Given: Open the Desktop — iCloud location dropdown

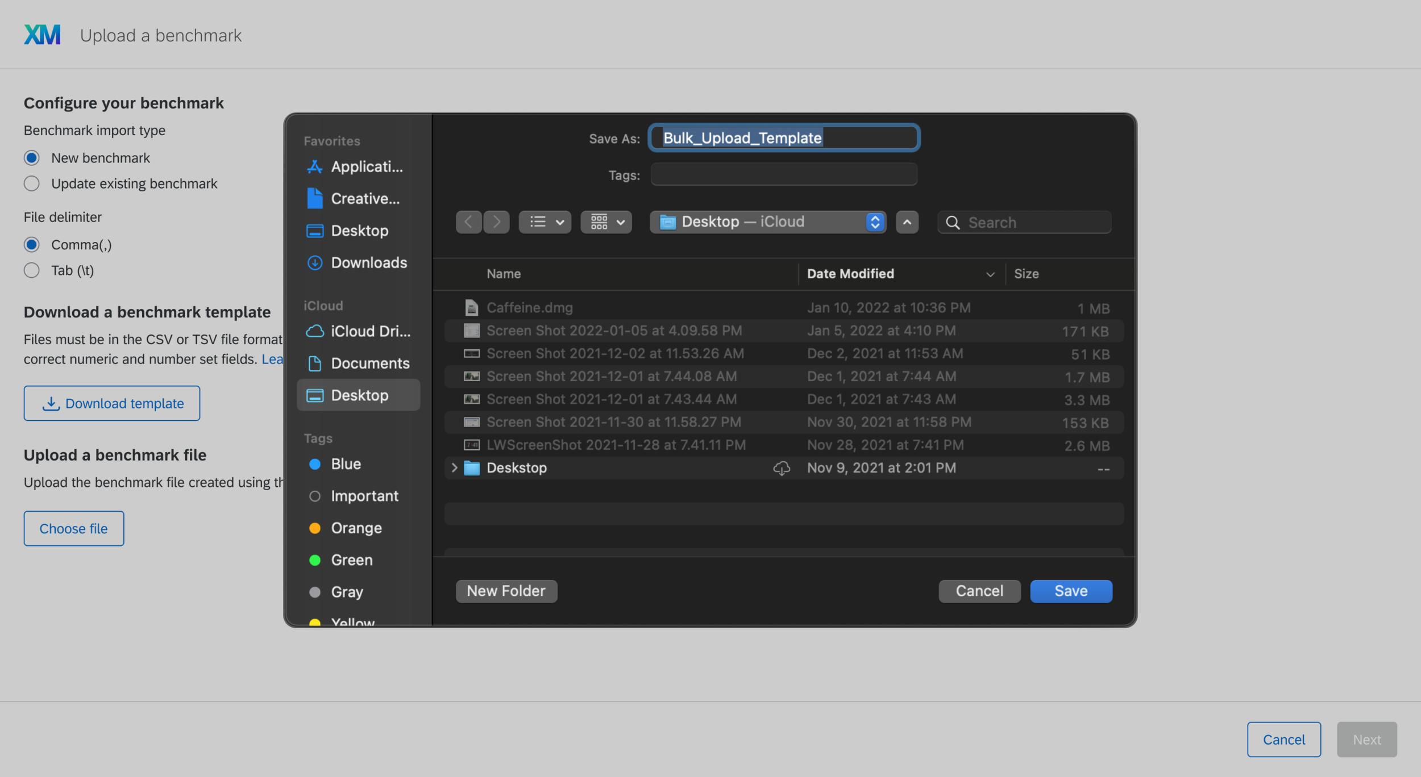Looking at the screenshot, I should [767, 222].
